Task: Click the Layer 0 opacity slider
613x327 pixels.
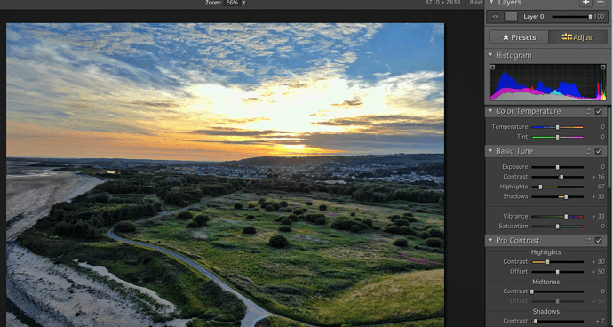Action: tap(571, 17)
